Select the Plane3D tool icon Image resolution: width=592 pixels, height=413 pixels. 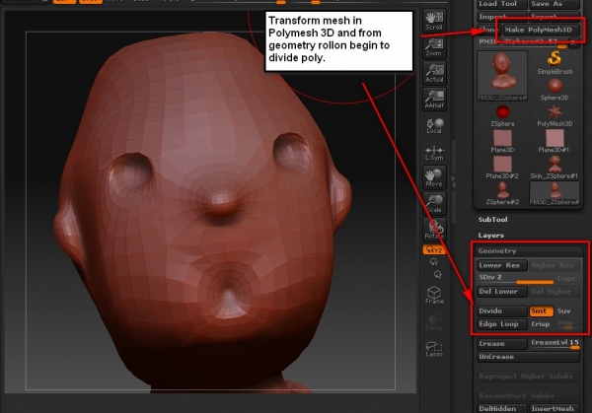coord(502,141)
